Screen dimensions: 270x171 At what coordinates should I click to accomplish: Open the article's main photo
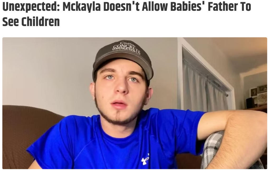135,103
